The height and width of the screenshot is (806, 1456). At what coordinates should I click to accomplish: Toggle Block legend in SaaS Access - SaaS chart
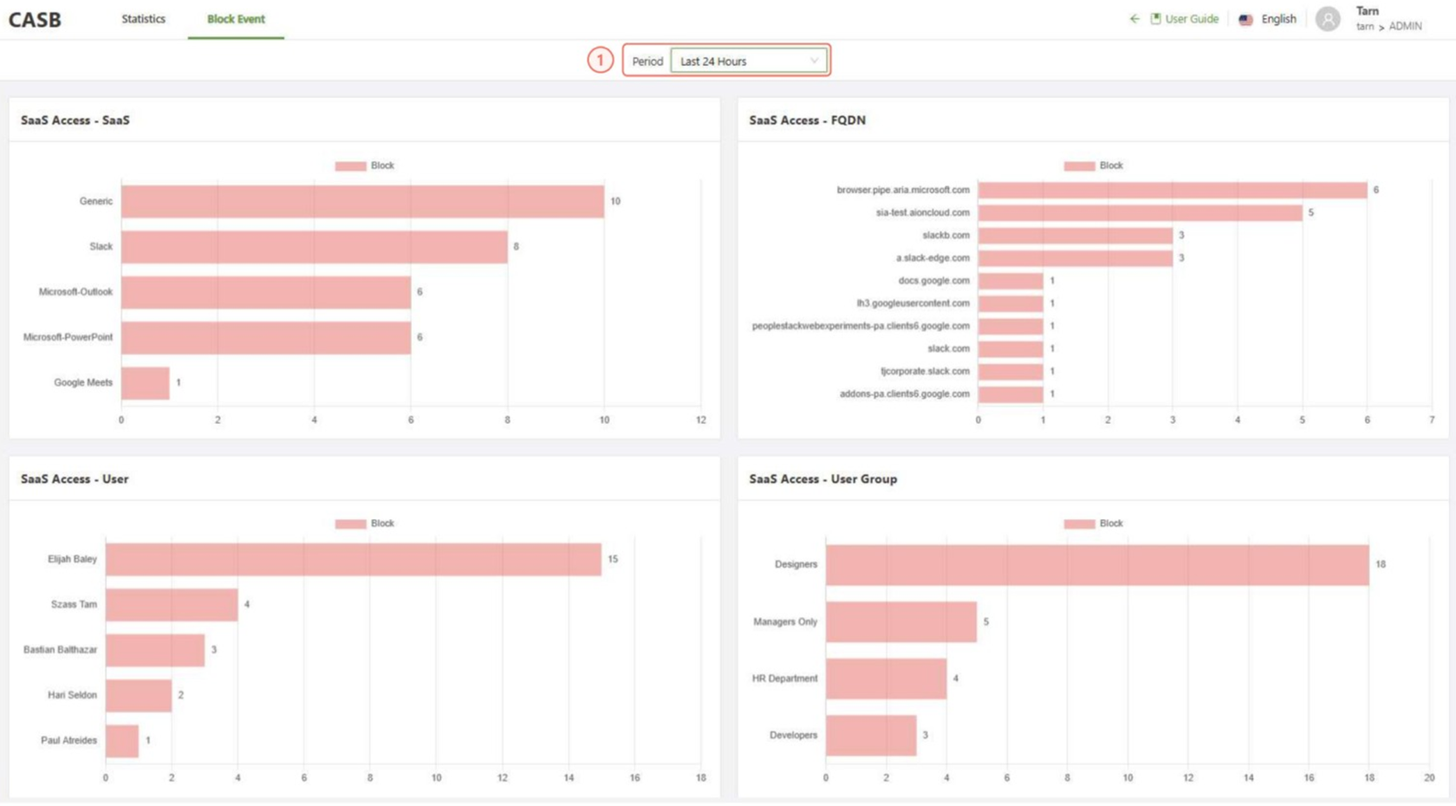click(x=364, y=166)
